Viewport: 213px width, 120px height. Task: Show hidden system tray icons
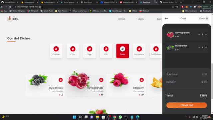[x=186, y=117]
